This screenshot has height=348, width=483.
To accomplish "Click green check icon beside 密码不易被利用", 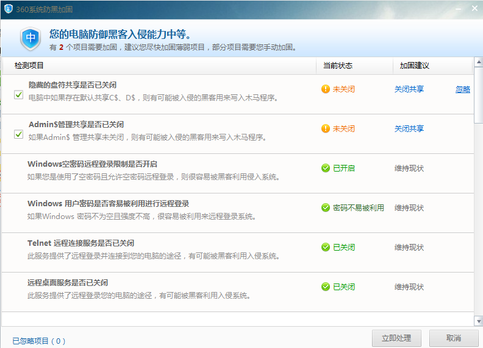I will click(x=326, y=208).
